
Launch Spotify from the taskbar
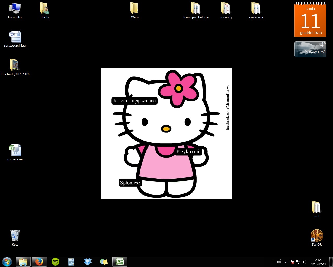[x=55, y=262]
